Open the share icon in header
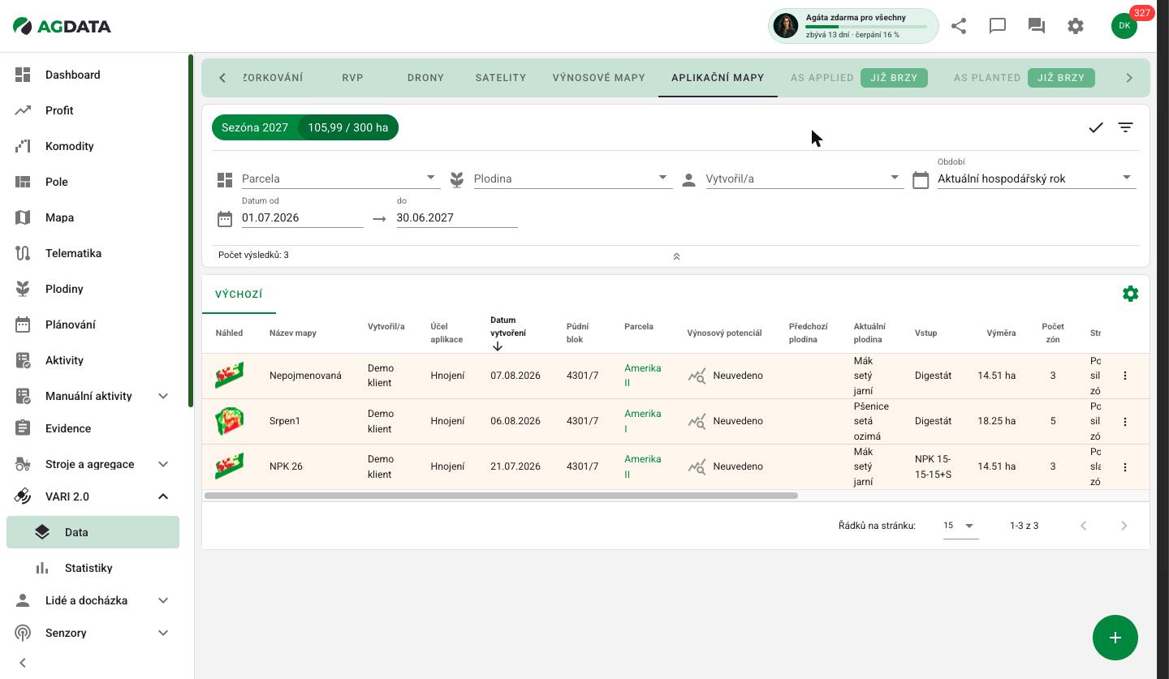The image size is (1169, 679). point(959,26)
